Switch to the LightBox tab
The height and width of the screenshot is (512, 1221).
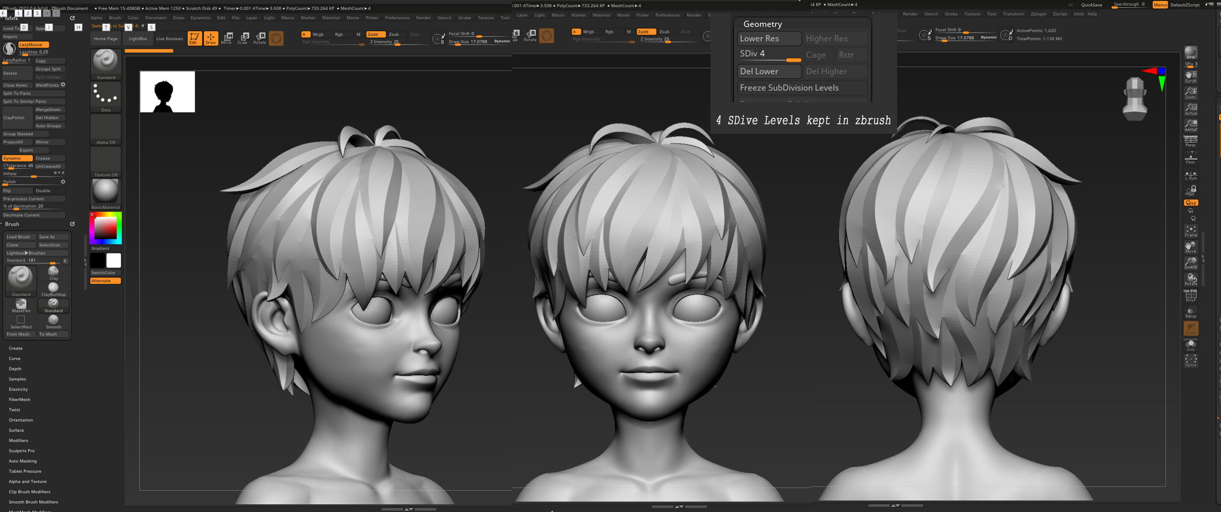coord(138,38)
